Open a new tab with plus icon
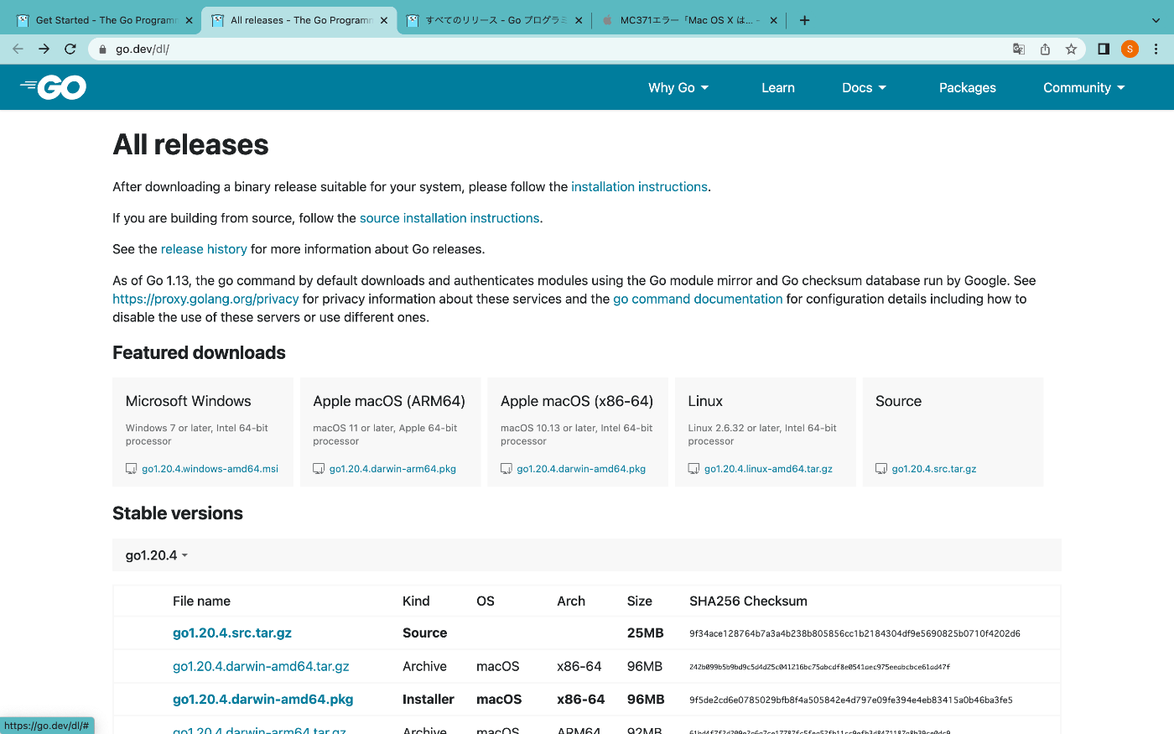This screenshot has width=1174, height=734. point(804,20)
